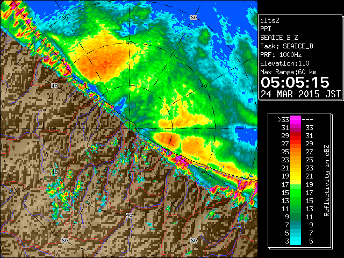Select the 'PPI' scan type label
The image size is (344, 258).
[266, 29]
